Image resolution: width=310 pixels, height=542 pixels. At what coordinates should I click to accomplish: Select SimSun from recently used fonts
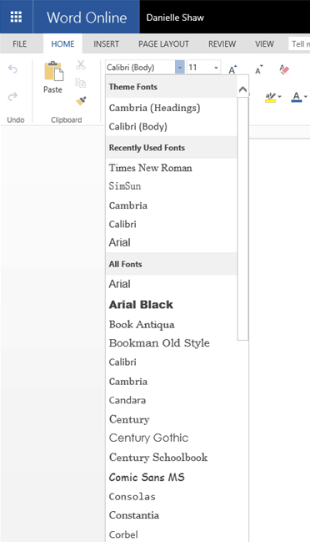pyautogui.click(x=172, y=186)
